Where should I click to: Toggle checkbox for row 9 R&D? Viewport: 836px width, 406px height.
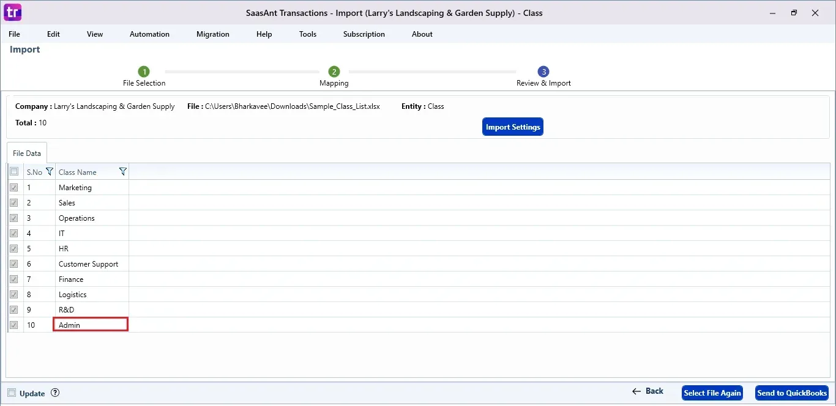click(14, 310)
